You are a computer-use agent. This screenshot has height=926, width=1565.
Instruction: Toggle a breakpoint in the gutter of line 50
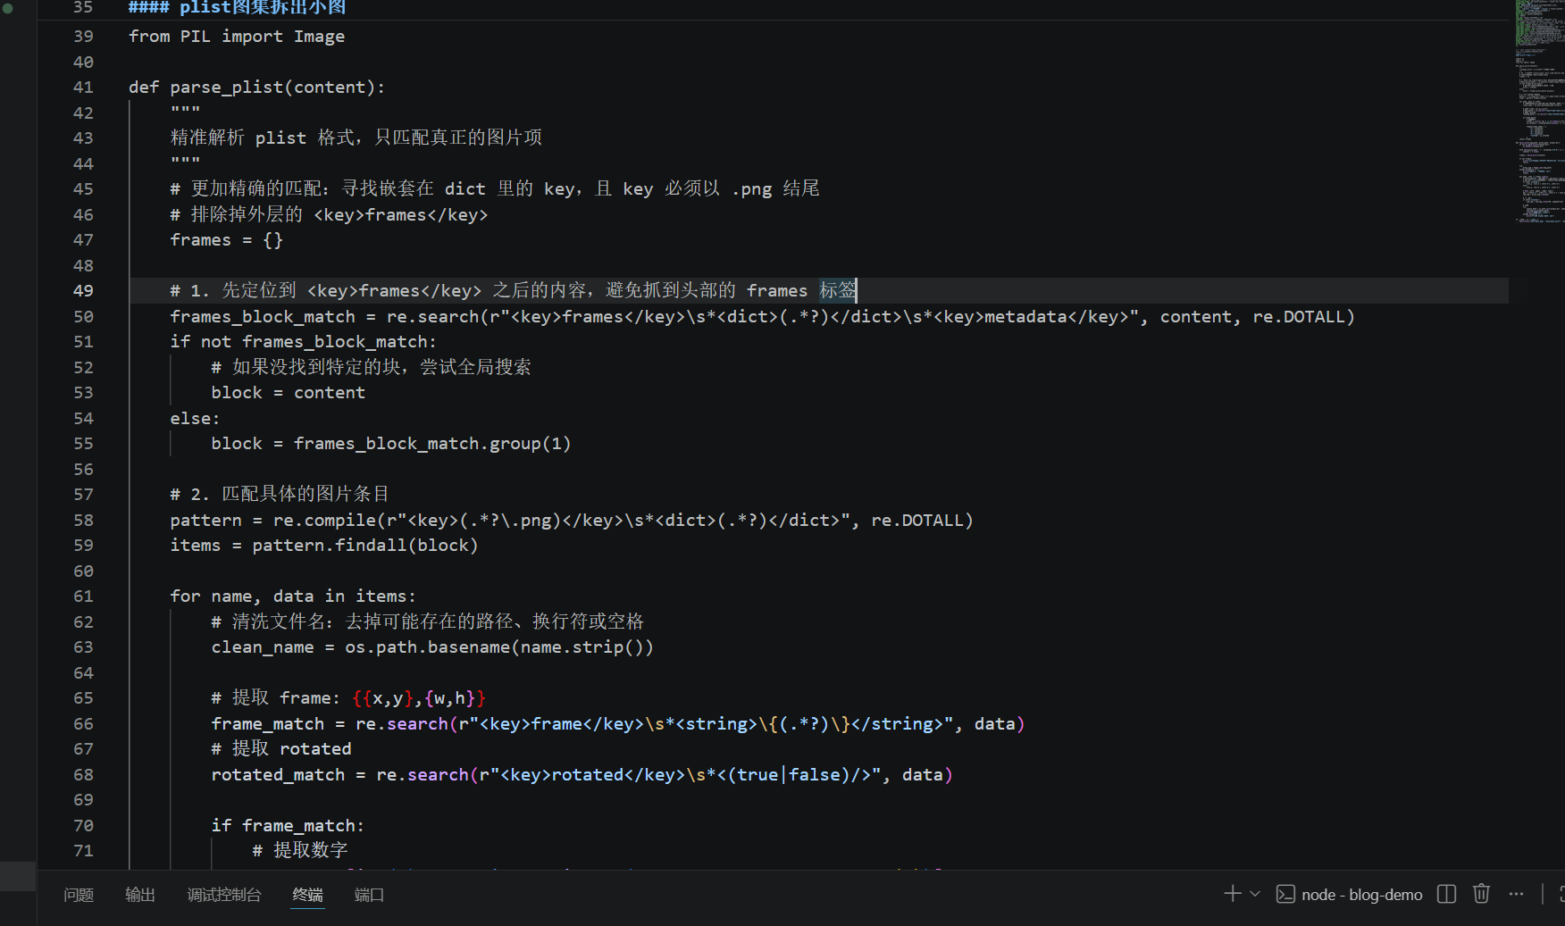pos(110,316)
